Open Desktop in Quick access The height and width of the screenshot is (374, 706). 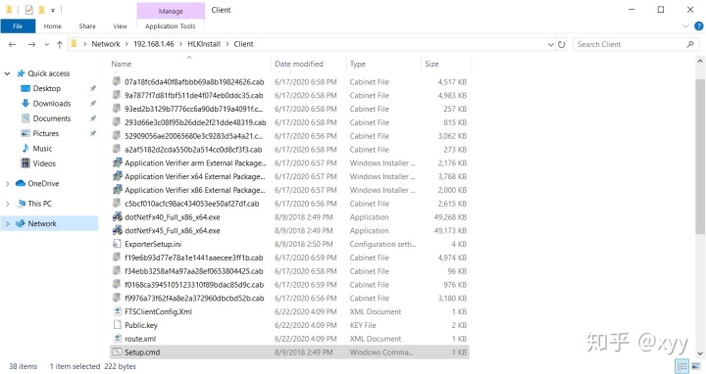46,88
